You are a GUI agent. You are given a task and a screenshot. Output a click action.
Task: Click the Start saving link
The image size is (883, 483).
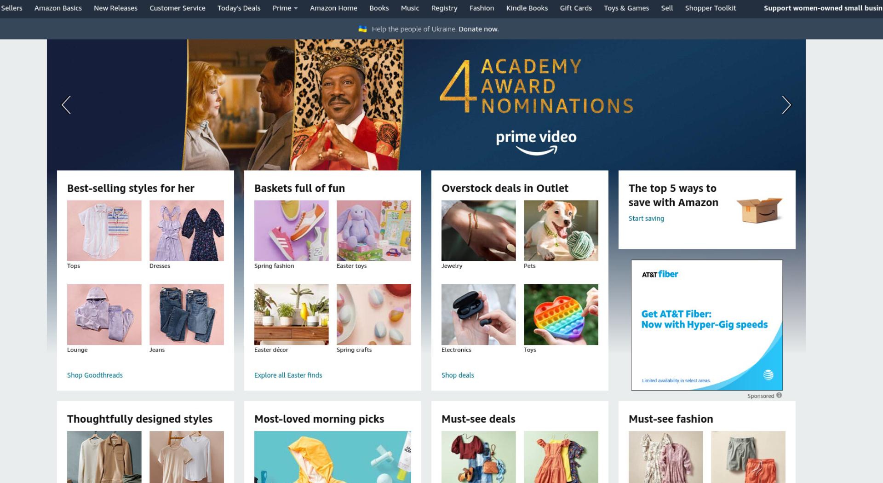point(646,218)
